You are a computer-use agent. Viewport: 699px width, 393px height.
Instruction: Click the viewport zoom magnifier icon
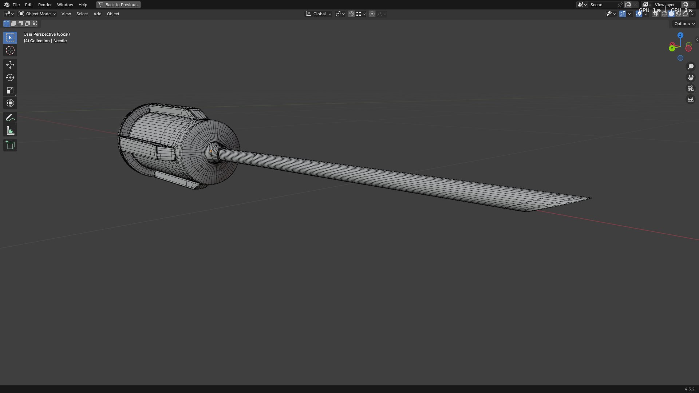tap(691, 67)
